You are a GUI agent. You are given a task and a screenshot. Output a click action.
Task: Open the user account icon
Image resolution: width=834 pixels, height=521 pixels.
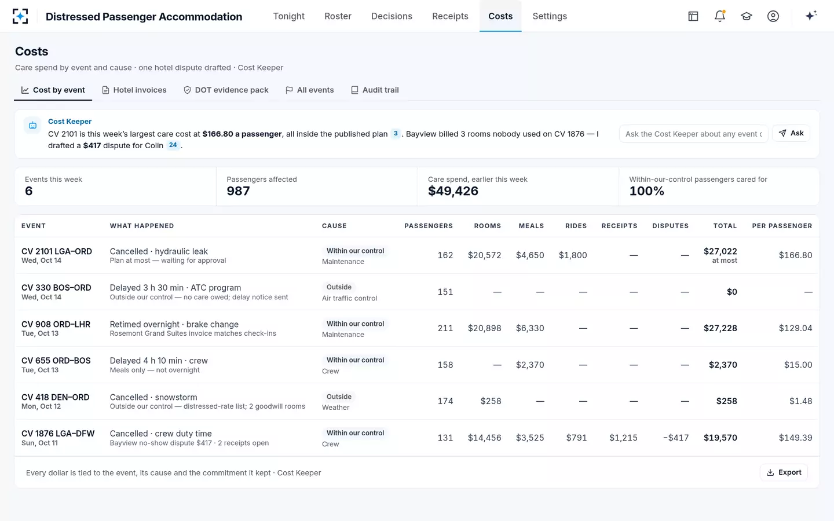(x=773, y=16)
